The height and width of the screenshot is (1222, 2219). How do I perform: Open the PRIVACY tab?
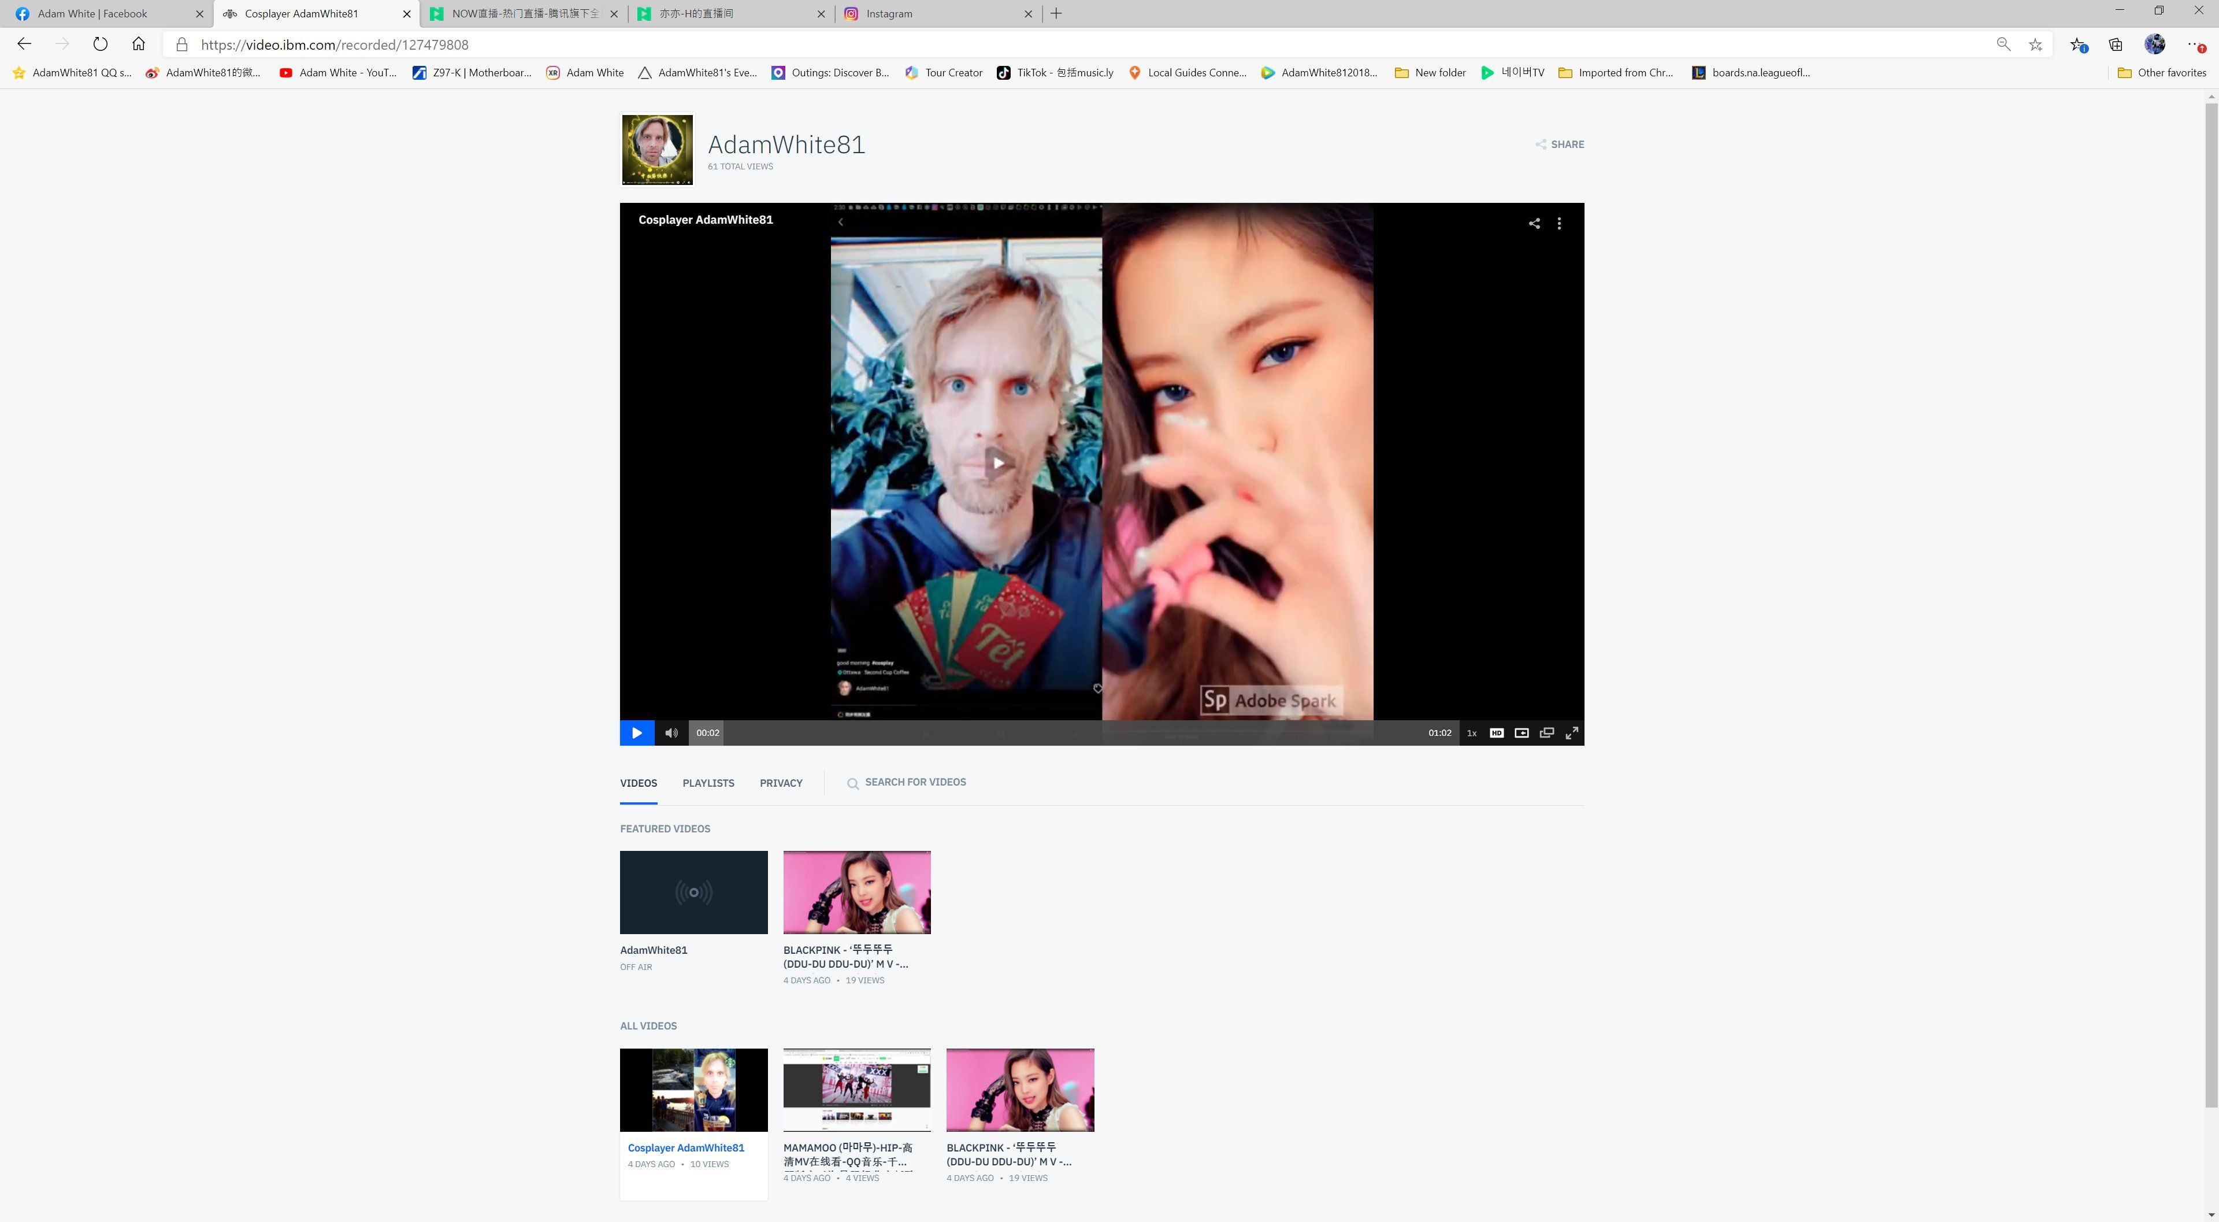tap(781, 783)
